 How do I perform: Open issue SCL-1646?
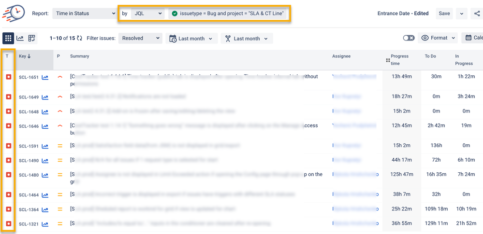(29, 126)
